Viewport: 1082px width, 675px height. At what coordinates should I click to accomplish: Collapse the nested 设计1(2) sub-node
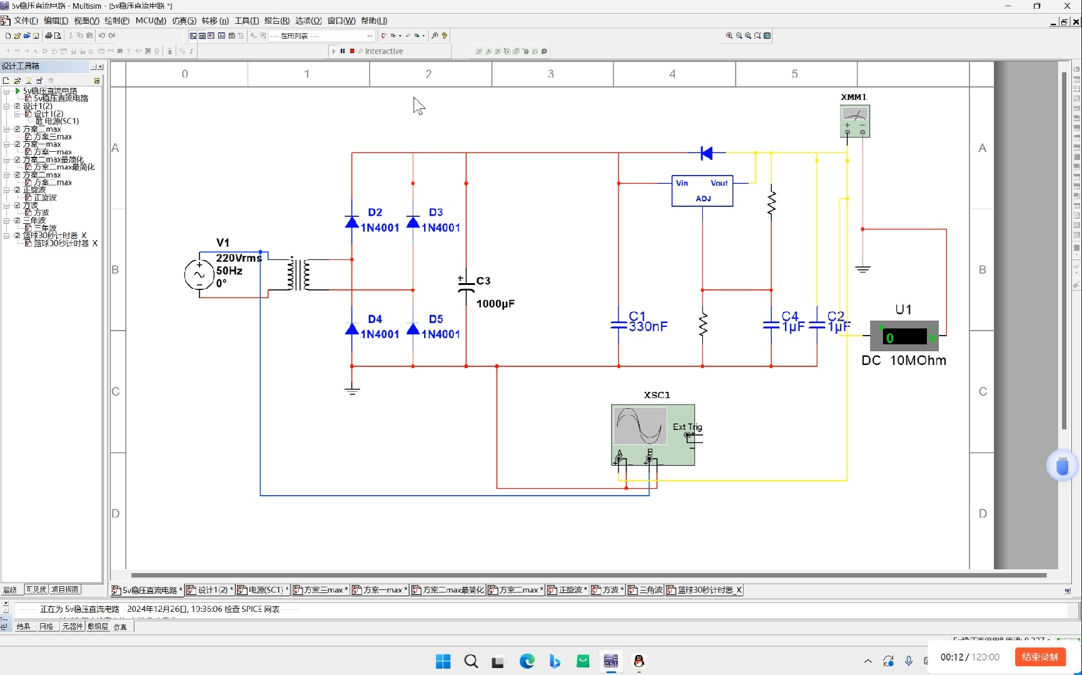click(x=17, y=114)
